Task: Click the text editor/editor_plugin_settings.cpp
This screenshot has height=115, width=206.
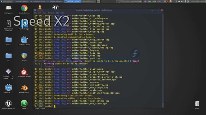Action: [x=93, y=72]
